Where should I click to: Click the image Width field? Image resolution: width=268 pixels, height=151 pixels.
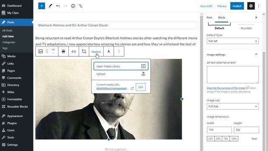click(x=219, y=130)
